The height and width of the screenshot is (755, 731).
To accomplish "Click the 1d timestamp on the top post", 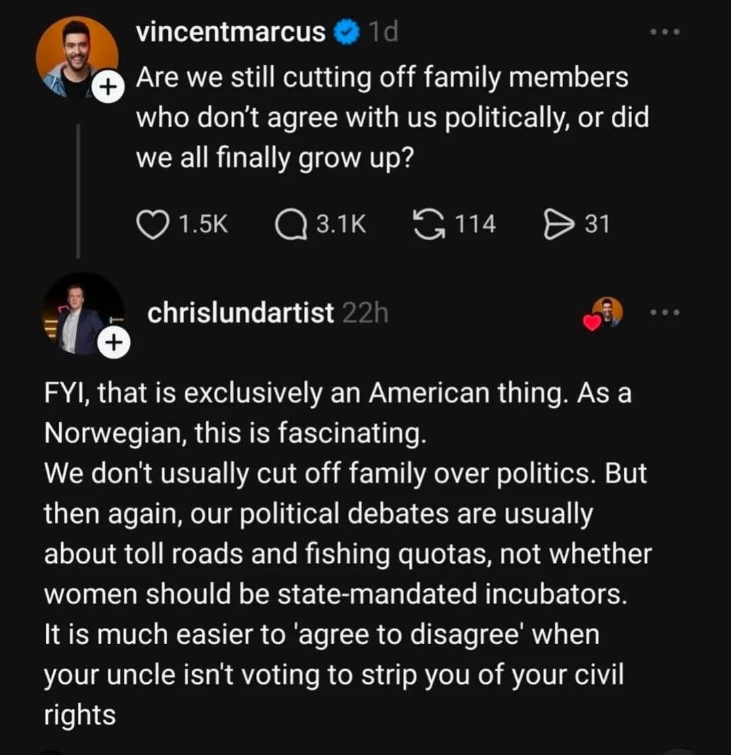I will tap(383, 32).
